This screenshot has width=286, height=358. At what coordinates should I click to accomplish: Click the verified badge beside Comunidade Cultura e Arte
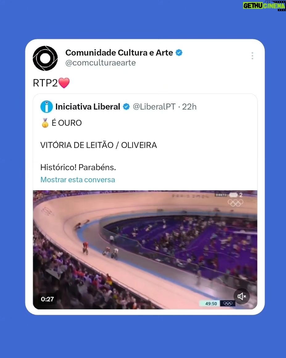coord(179,53)
